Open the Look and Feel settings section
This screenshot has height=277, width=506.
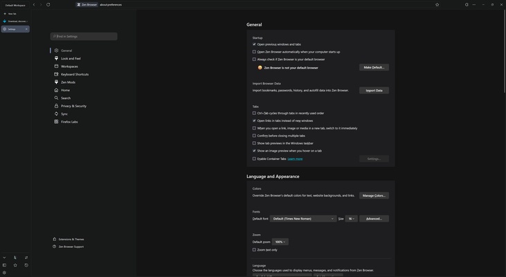[x=71, y=58]
